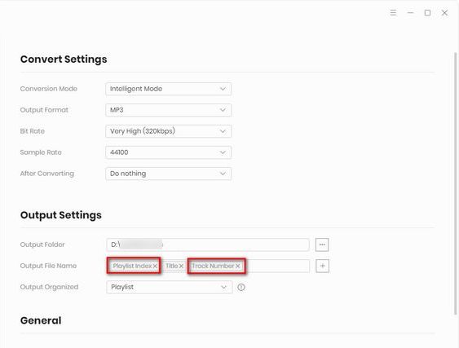The image size is (459, 348).
Task: Open the hamburger menu icon
Action: pyautogui.click(x=393, y=12)
